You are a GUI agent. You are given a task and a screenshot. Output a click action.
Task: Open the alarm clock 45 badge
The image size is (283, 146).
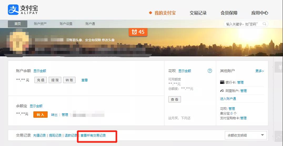point(138,32)
